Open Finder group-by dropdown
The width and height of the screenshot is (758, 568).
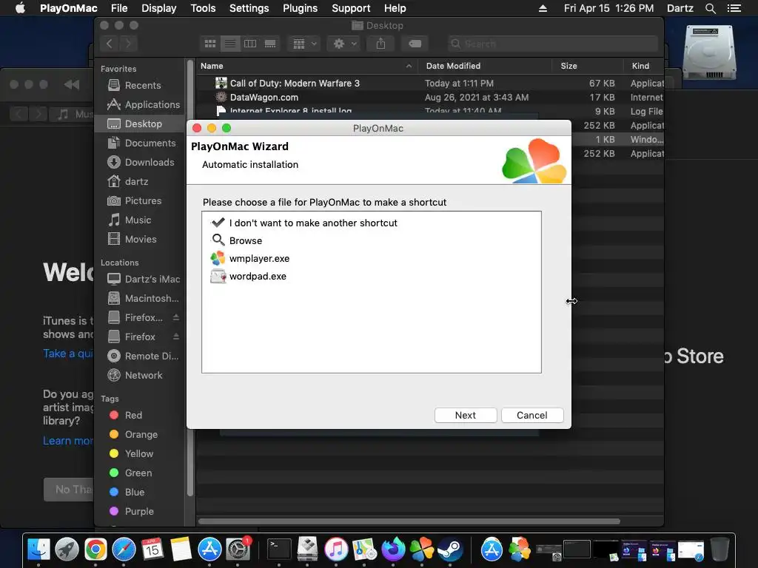pyautogui.click(x=304, y=44)
